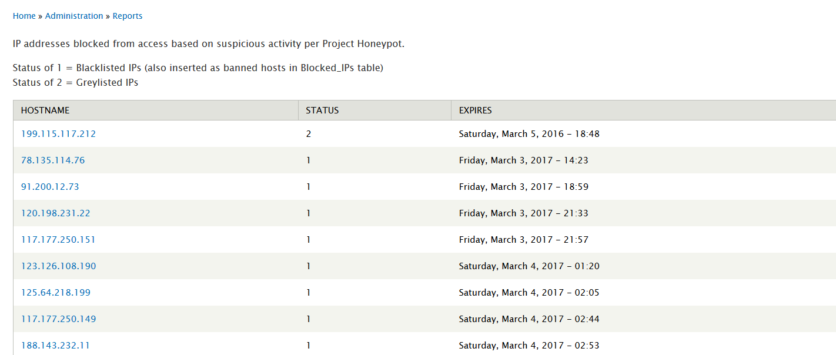Open hostname 188.143.232.11

point(55,346)
